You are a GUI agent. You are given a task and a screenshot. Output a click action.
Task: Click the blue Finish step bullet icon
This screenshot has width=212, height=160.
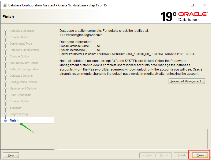pos(5,120)
